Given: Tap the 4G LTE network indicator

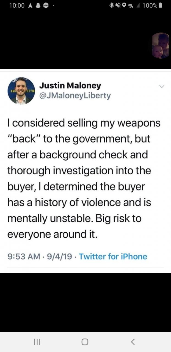Looking at the screenshot, I should pyautogui.click(x=130, y=5).
